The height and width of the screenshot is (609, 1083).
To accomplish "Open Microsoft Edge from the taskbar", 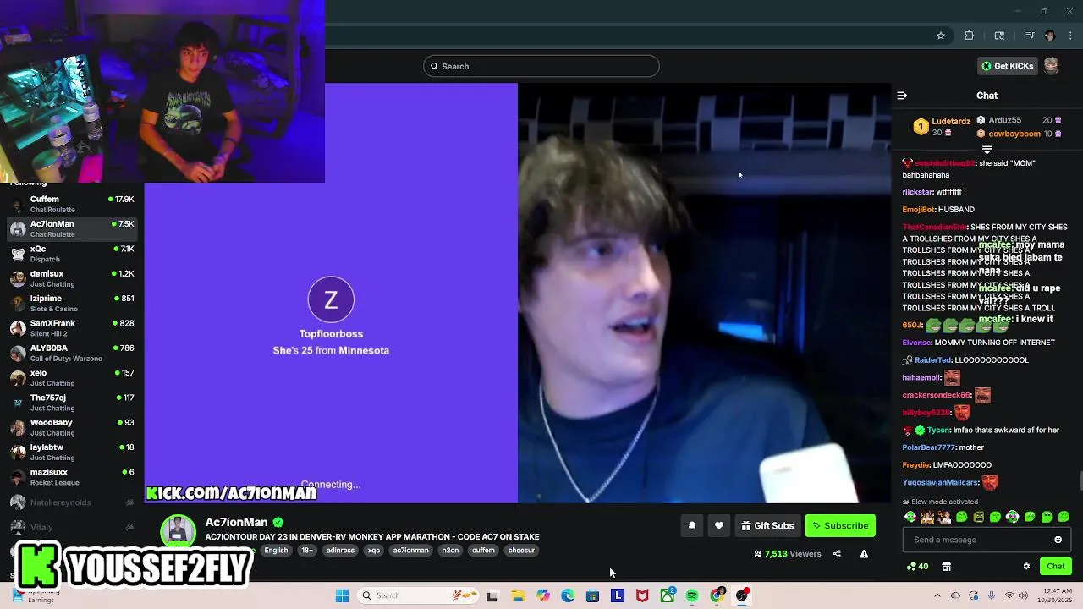I will 568,595.
